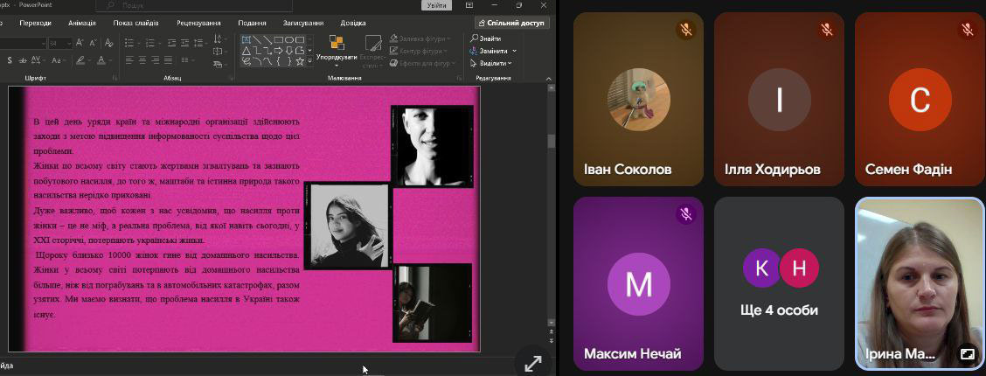This screenshot has height=376, width=986.
Task: Open the Анімація ribbon tab
Action: tap(82, 23)
